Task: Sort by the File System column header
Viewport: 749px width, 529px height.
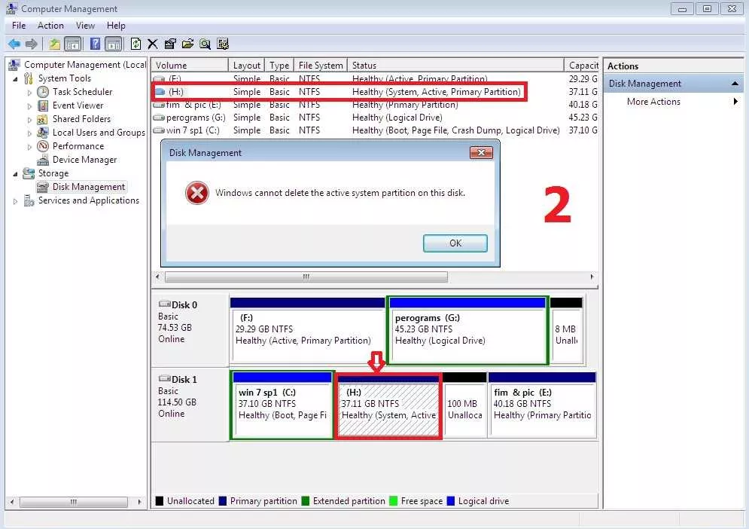Action: tap(321, 65)
